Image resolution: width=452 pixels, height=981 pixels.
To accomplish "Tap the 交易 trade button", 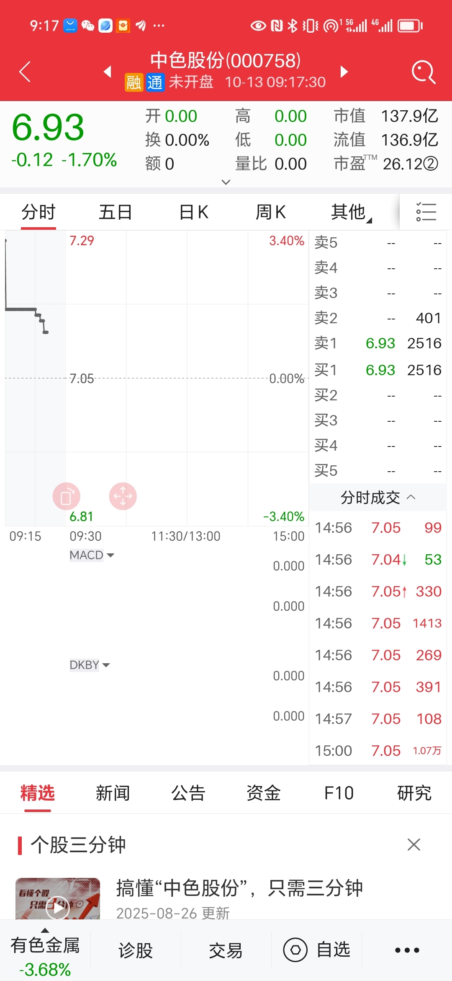I will (226, 950).
